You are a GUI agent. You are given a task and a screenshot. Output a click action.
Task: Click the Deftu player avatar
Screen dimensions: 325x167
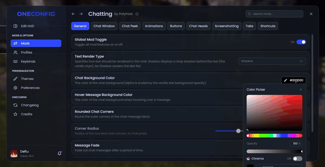[x=14, y=154]
